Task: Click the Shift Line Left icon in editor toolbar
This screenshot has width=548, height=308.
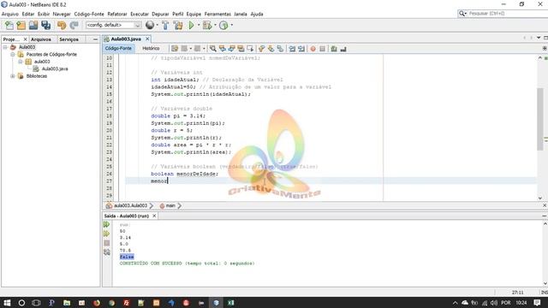Action: (x=292, y=49)
